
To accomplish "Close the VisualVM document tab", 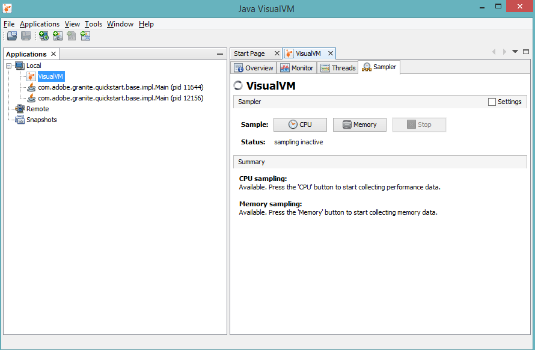I will [330, 54].
